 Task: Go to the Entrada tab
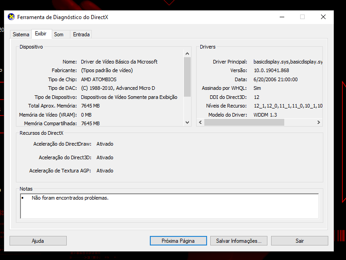tap(81, 34)
